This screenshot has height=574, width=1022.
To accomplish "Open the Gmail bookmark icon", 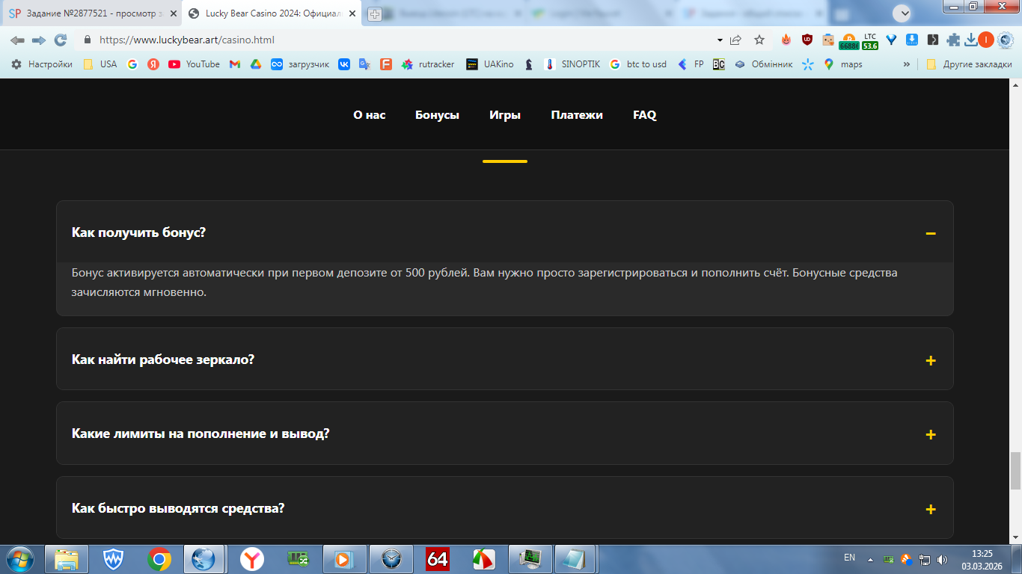I will click(235, 64).
